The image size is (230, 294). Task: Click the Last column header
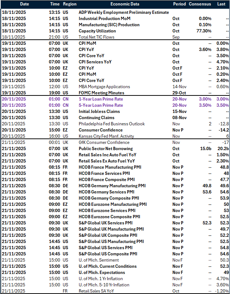tap(221, 4)
